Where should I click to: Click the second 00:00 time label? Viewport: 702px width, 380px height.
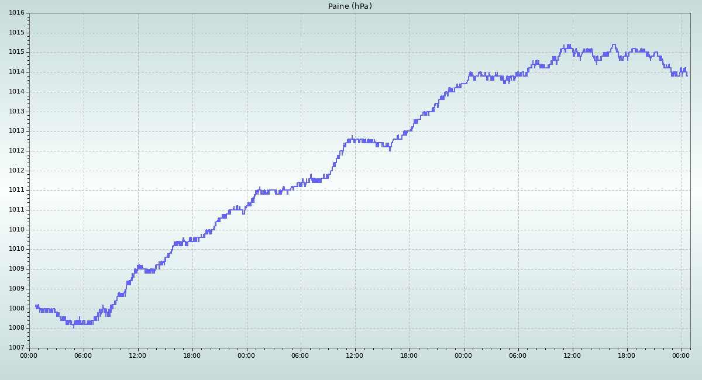[247, 355]
